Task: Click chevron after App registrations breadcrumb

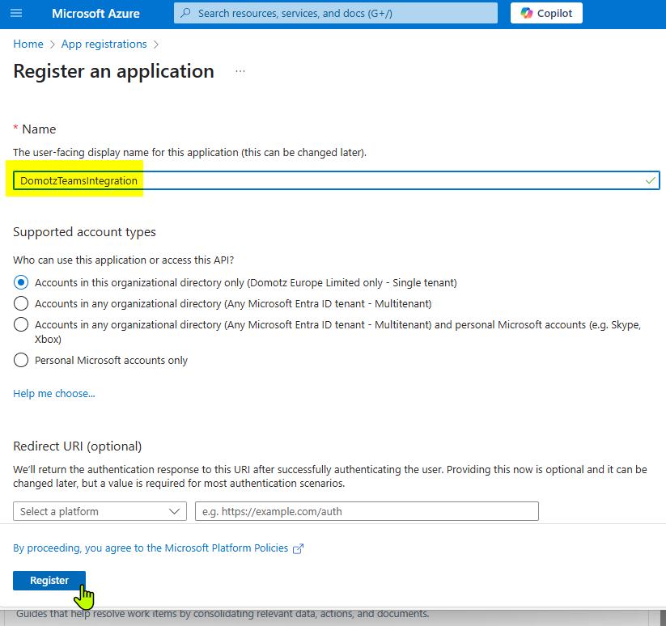Action: coord(156,44)
